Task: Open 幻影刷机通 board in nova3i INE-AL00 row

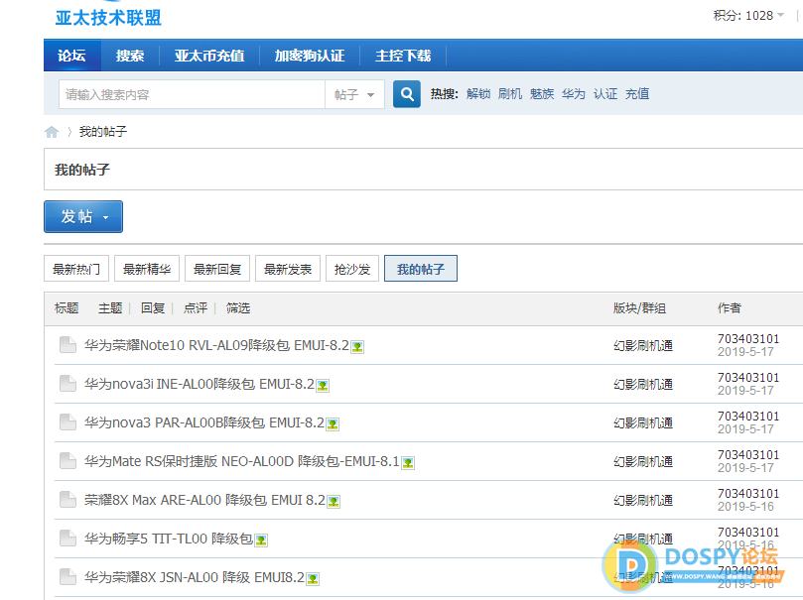Action: [643, 385]
